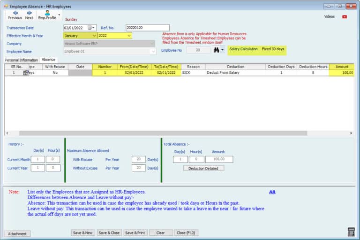Open the Emp.Profile dropdown arrow

(59, 15)
